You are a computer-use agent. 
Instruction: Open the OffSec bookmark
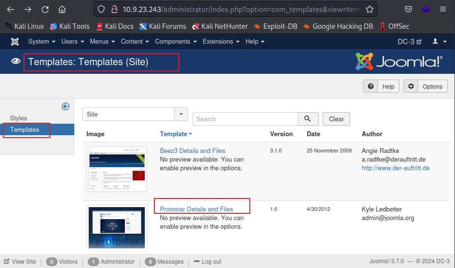coord(394,26)
